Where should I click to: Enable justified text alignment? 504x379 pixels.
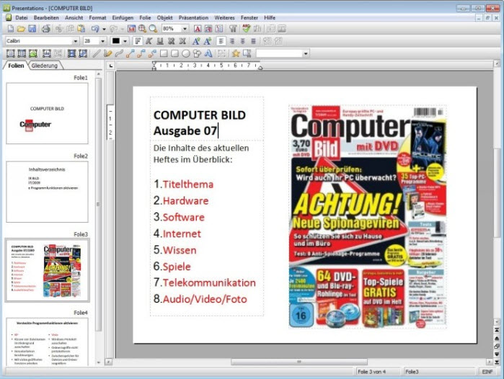pos(253,41)
